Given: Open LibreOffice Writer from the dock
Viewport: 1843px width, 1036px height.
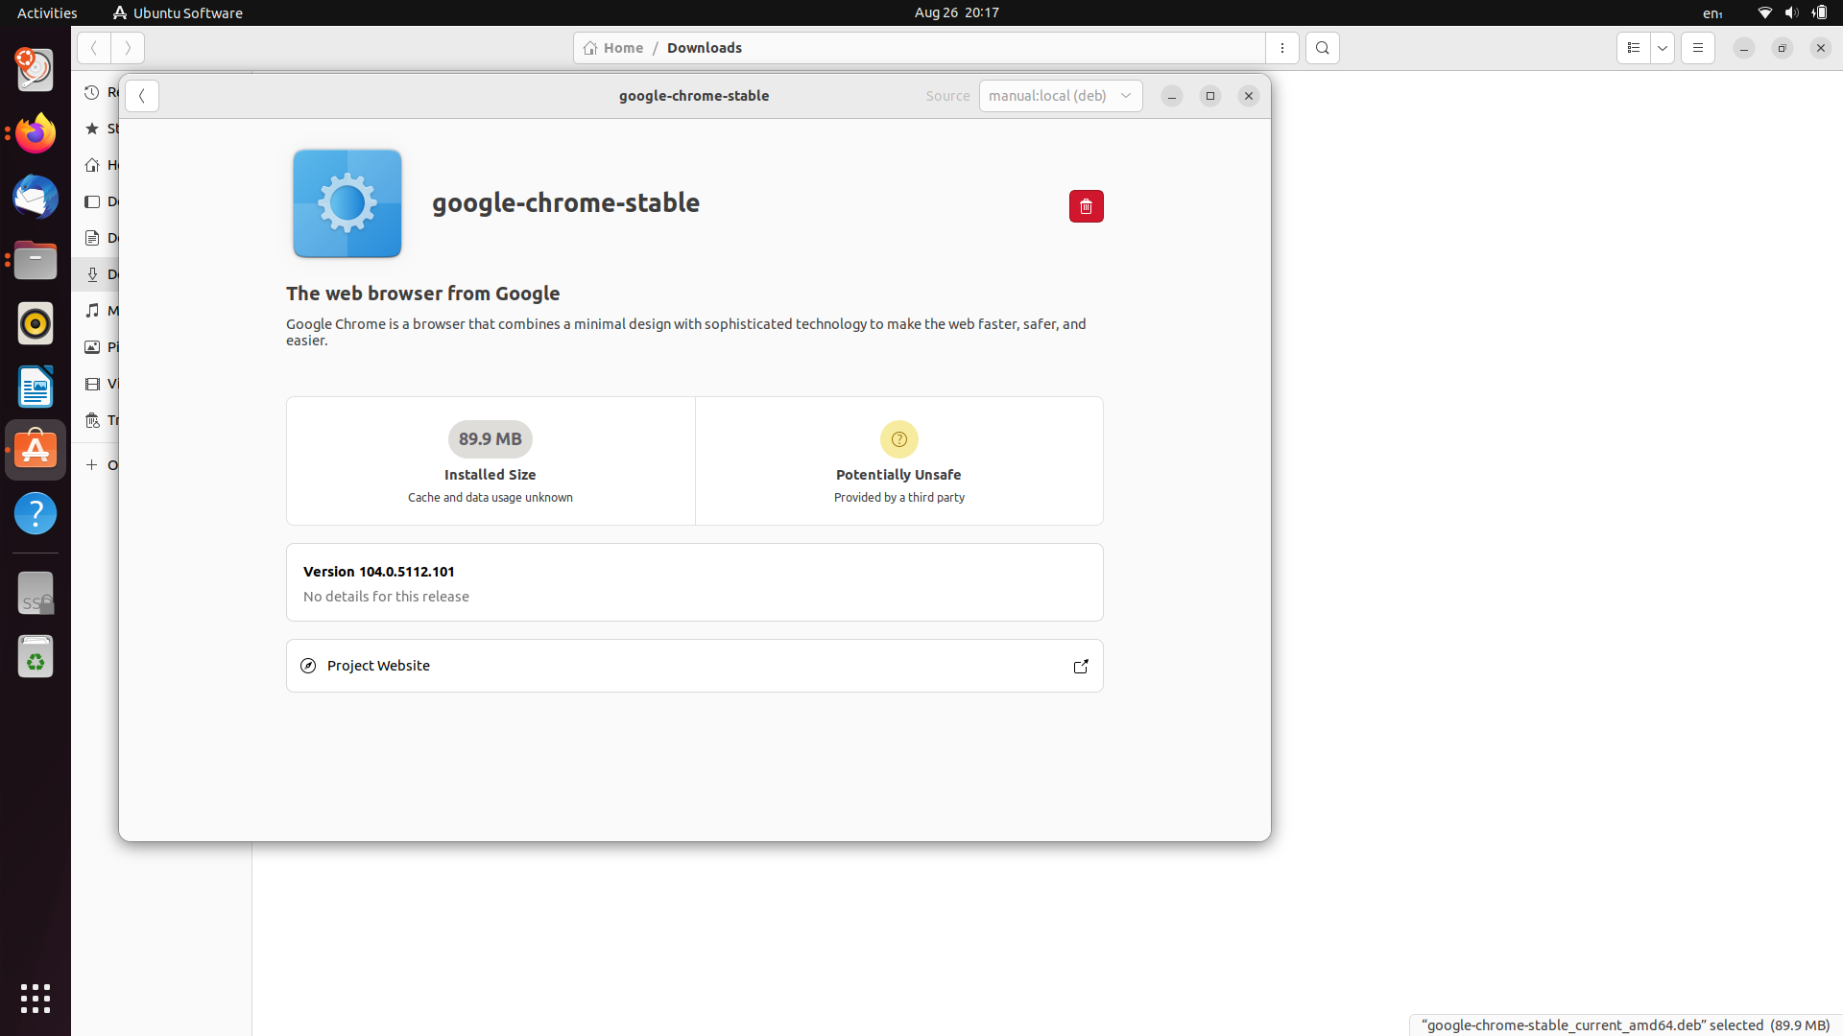Looking at the screenshot, I should click(36, 387).
